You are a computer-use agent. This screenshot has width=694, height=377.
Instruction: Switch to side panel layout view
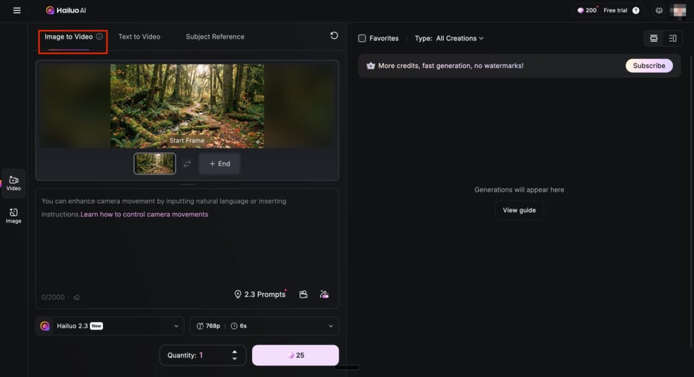point(672,38)
